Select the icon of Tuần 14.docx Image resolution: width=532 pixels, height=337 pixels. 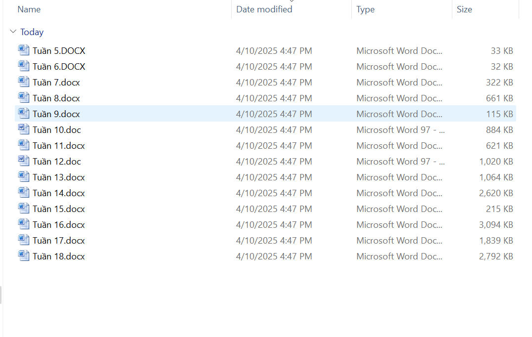[24, 193]
